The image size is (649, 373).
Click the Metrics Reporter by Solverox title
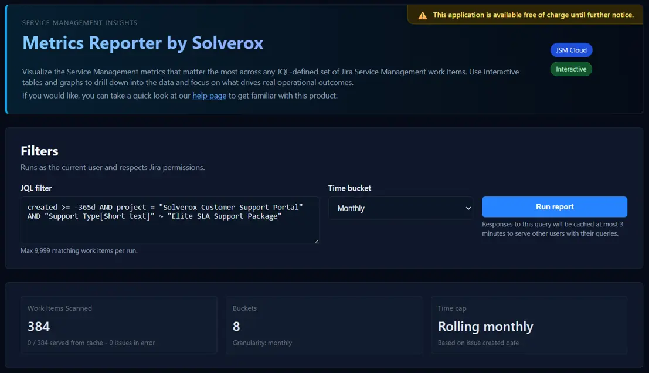tap(142, 43)
